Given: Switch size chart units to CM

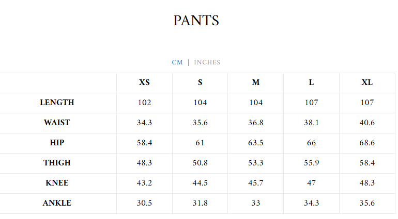Looking at the screenshot, I should pyautogui.click(x=177, y=62).
